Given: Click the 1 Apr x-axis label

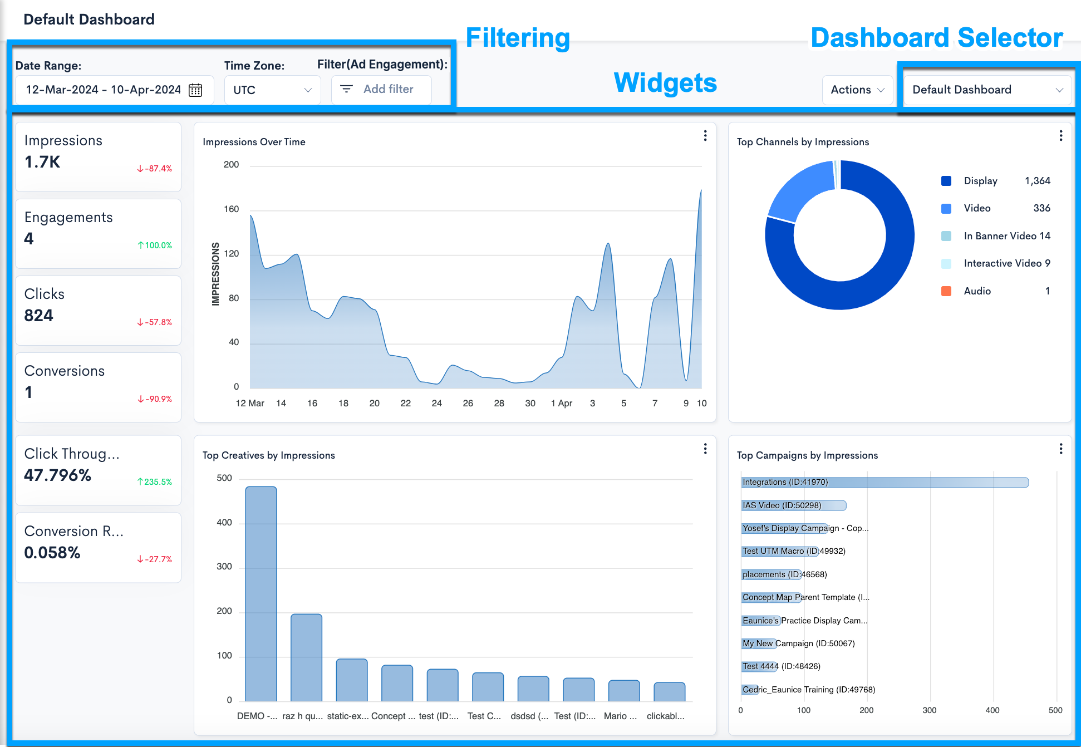Looking at the screenshot, I should click(x=562, y=404).
